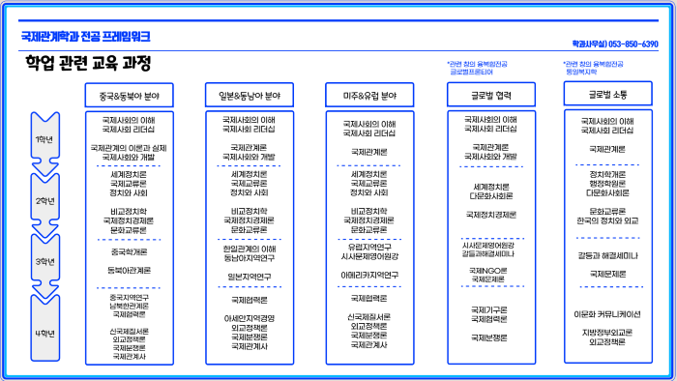Click the 글로벌프론티어 융복합전공 note
The width and height of the screenshot is (677, 381).
pos(477,68)
